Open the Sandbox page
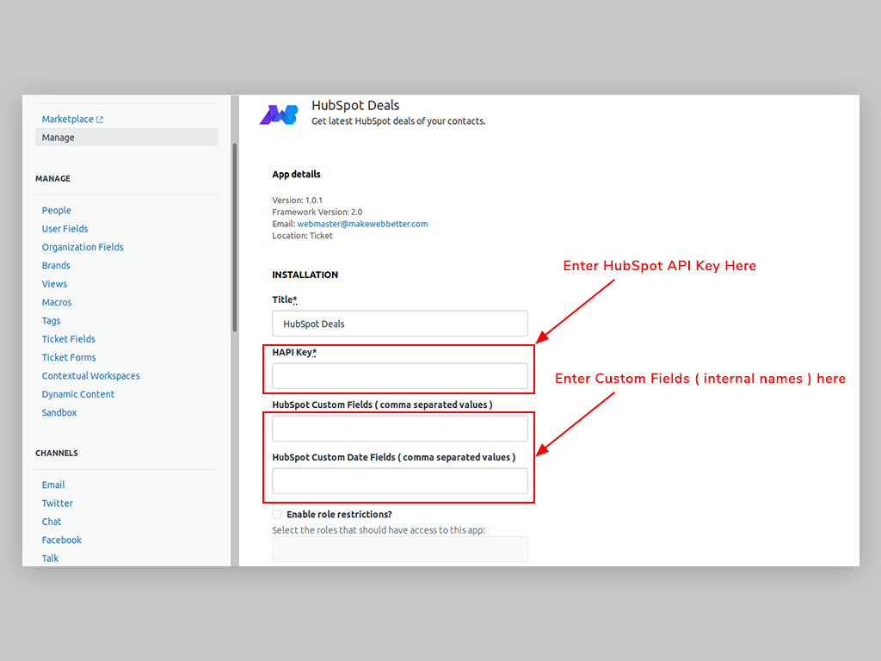Image resolution: width=881 pixels, height=661 pixels. click(59, 413)
